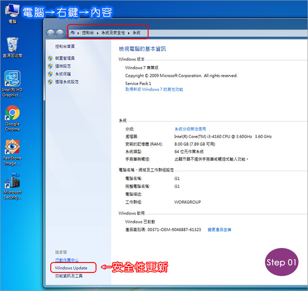Open Windows Update link
Image resolution: width=308 pixels, height=291 pixels.
[71, 268]
